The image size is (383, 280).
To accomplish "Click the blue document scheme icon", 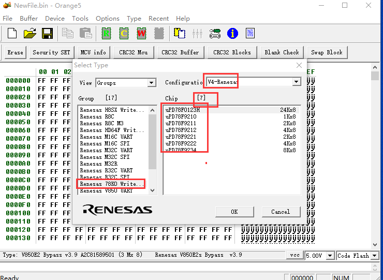I will (250, 33).
